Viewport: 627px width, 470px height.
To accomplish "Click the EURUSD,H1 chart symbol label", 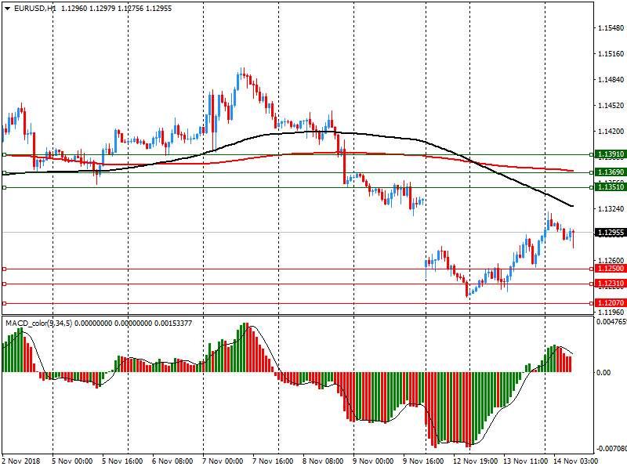I will pos(34,8).
